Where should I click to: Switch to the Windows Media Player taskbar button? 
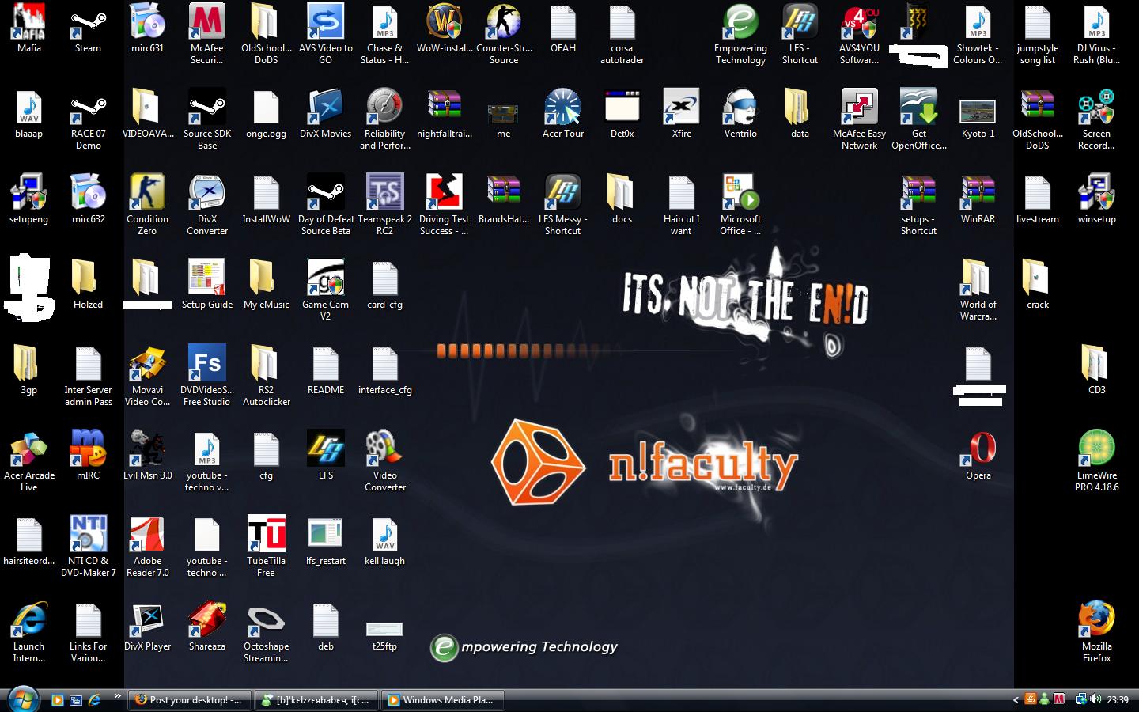[443, 700]
